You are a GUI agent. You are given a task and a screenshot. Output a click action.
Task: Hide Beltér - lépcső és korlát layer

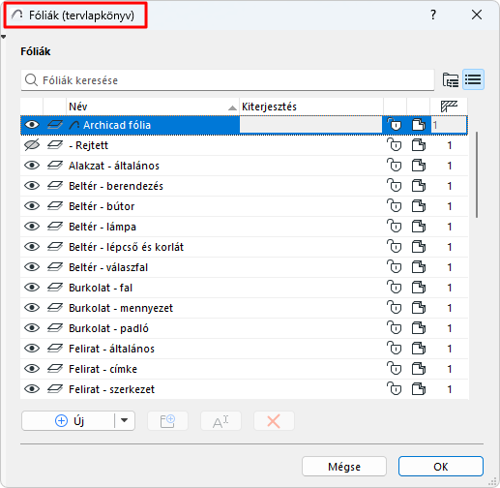[x=32, y=247]
